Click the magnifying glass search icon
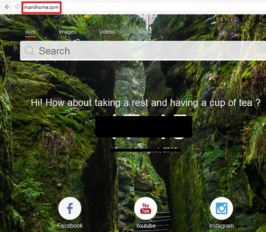This screenshot has height=232, width=266. pyautogui.click(x=30, y=51)
